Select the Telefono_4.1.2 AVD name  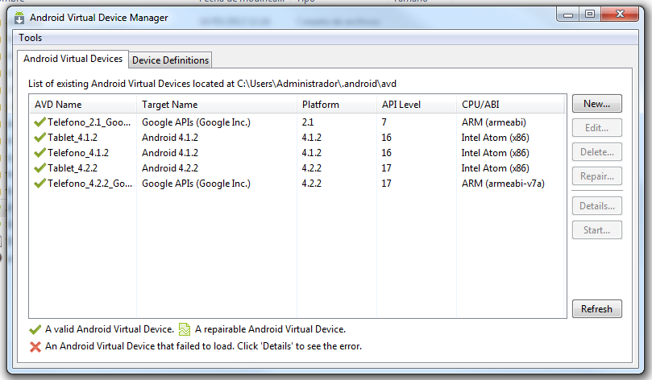pos(77,153)
